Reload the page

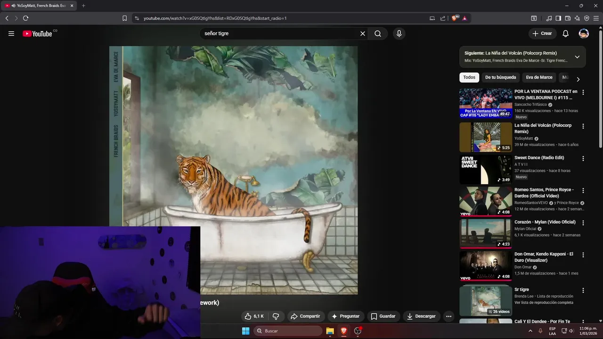pyautogui.click(x=25, y=18)
